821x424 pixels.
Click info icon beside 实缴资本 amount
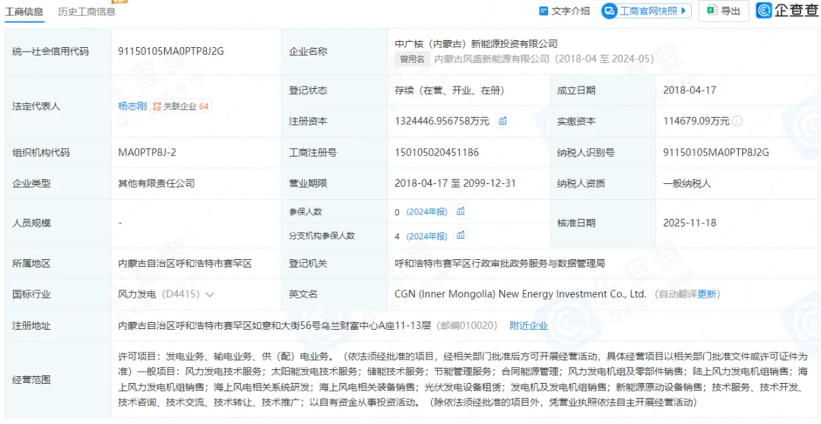coord(737,122)
